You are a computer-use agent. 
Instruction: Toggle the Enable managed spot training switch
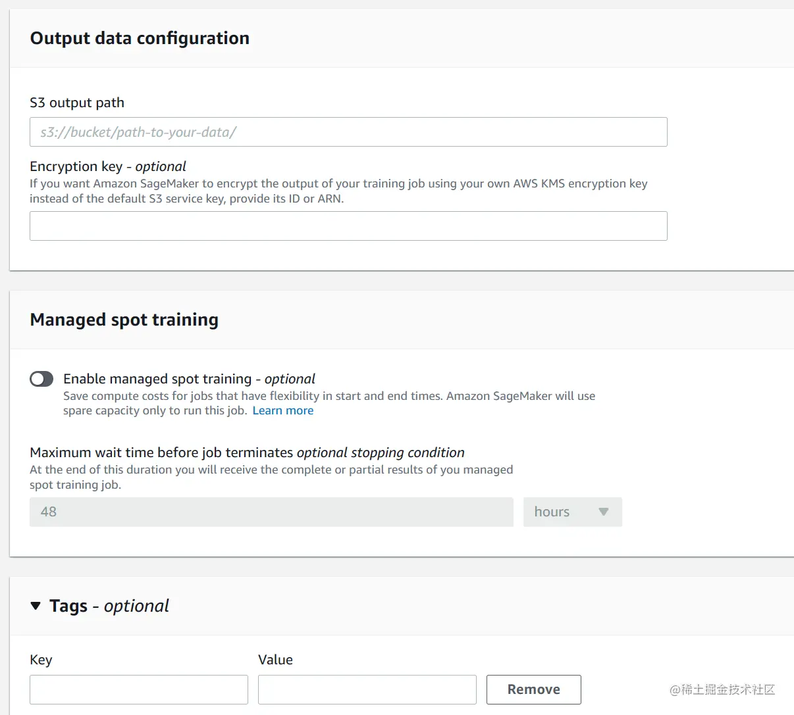click(x=41, y=379)
